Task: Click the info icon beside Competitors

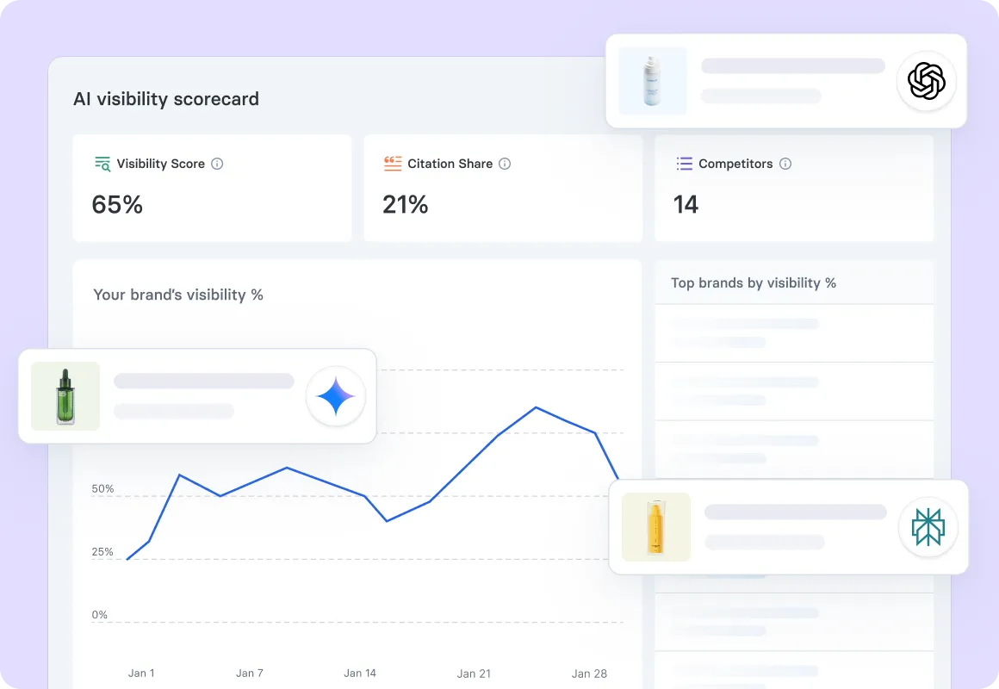Action: pos(785,163)
